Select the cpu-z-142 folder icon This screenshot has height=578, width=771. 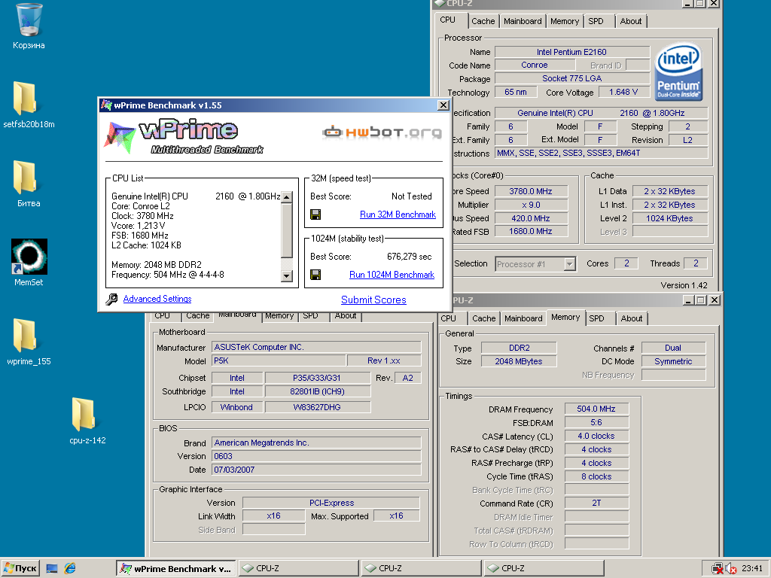(84, 415)
